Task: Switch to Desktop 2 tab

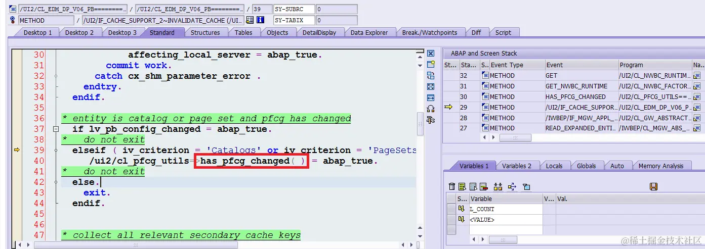Action: 79,32
